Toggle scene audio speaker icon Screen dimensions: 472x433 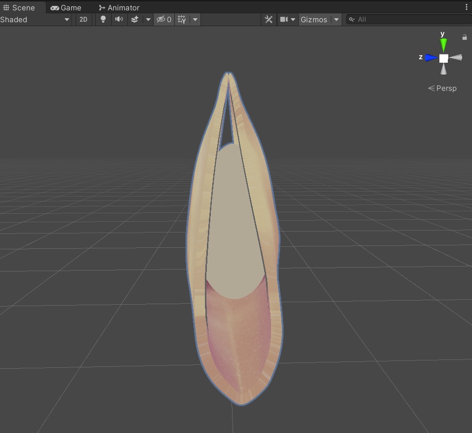click(x=119, y=20)
